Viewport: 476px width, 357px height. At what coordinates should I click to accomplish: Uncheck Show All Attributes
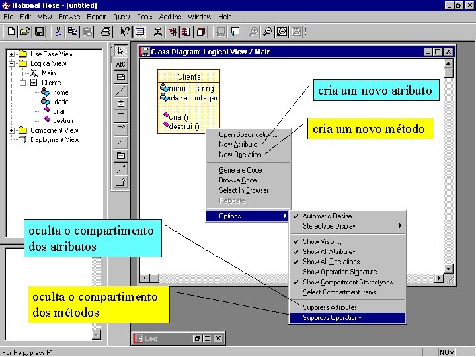348,251
